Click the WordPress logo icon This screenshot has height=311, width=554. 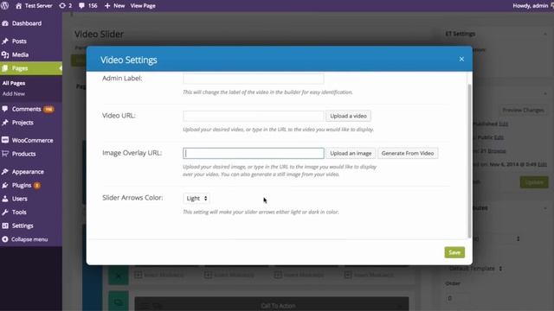point(4,6)
